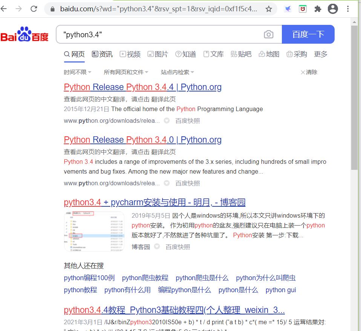The image size is (361, 331).
Task: Expand 站点内检索 filter
Action: [177, 72]
